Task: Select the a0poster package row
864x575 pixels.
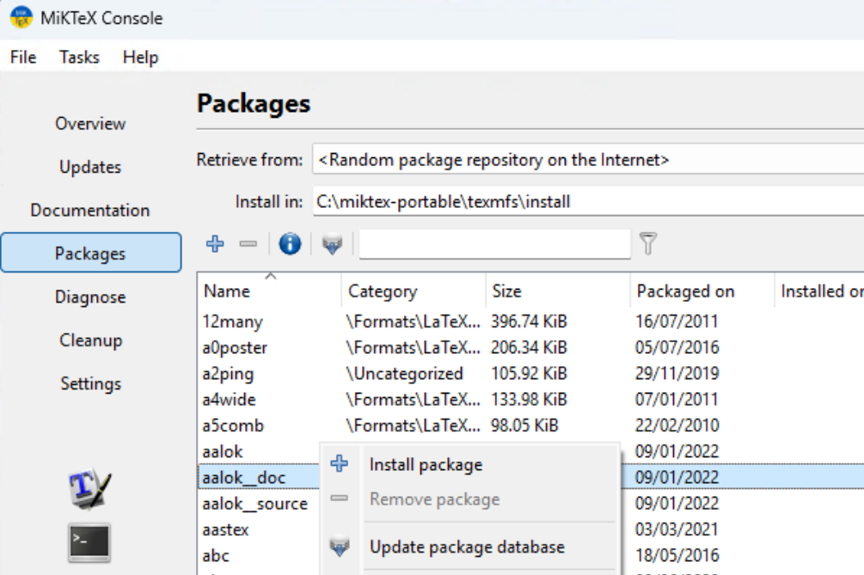Action: click(235, 348)
